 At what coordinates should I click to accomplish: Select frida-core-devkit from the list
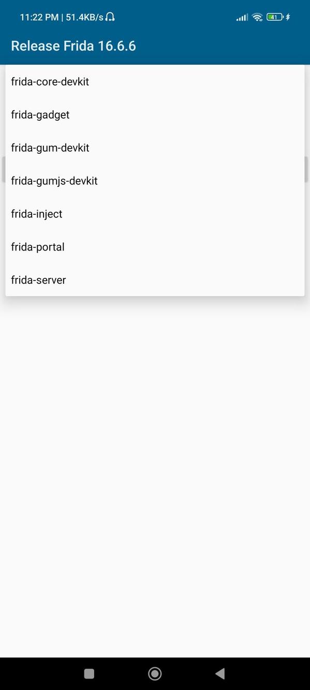50,81
